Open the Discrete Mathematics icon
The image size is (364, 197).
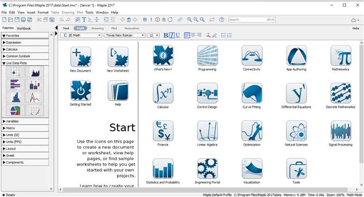[341, 93]
